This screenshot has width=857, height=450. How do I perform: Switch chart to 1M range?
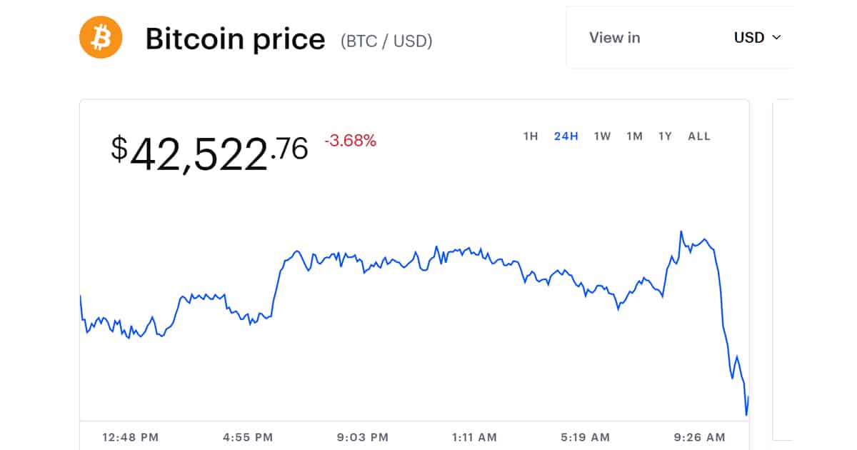coord(634,136)
